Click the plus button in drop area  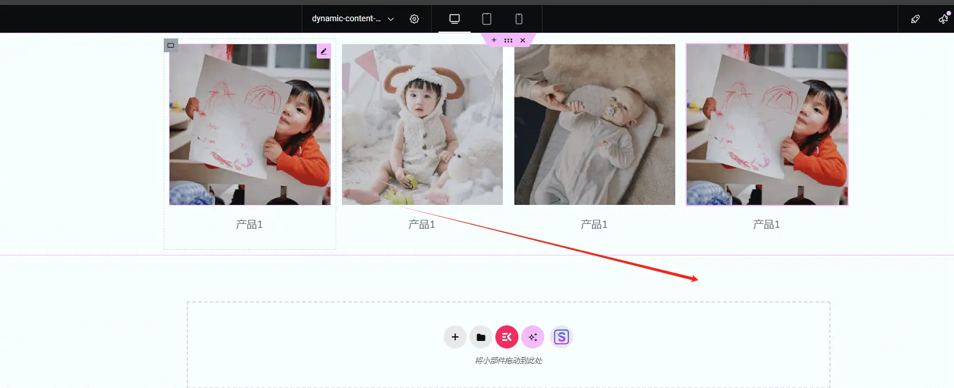[x=455, y=337]
